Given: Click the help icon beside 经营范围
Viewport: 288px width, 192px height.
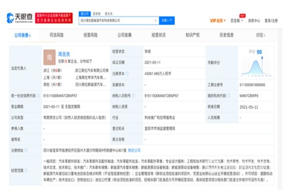Looking at the screenshot, I should click(26, 170).
